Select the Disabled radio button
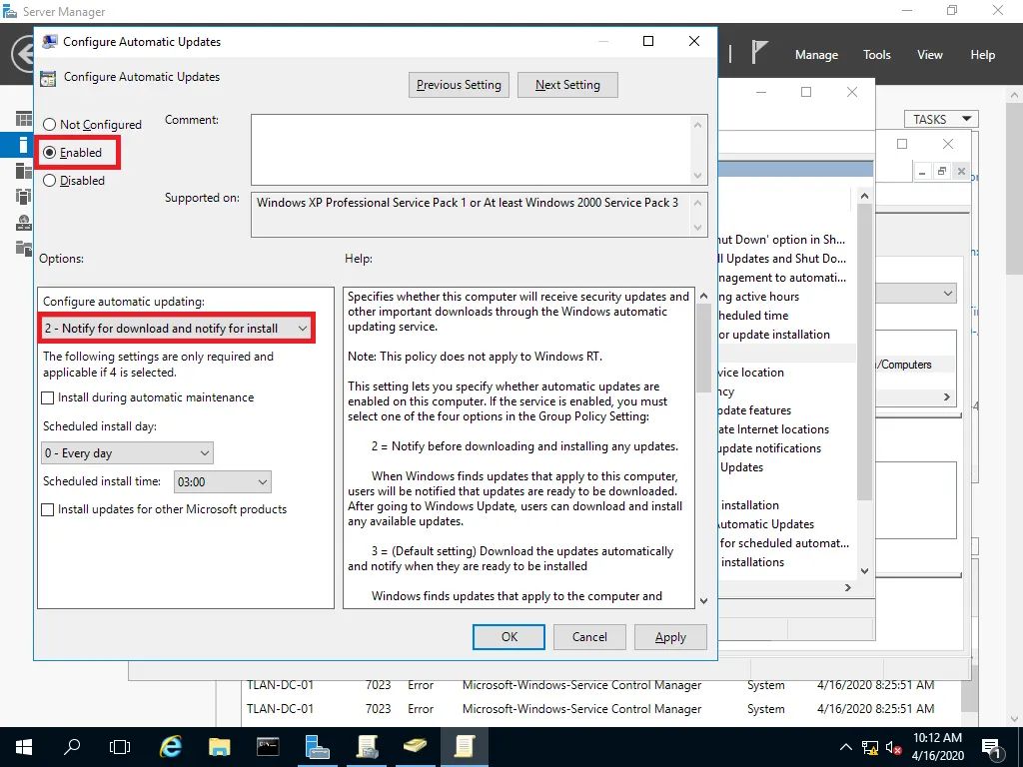The image size is (1023, 767). [49, 181]
